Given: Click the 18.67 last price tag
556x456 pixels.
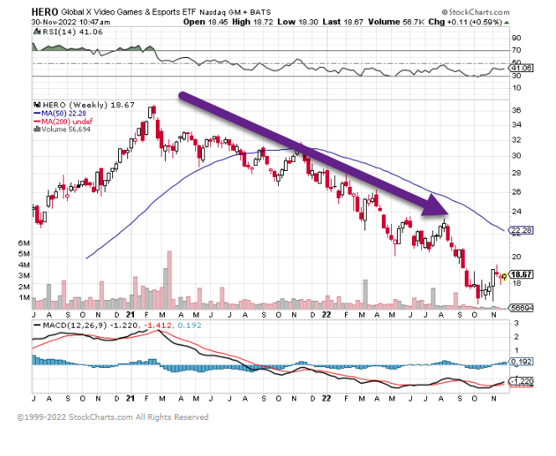Looking at the screenshot, I should [521, 275].
